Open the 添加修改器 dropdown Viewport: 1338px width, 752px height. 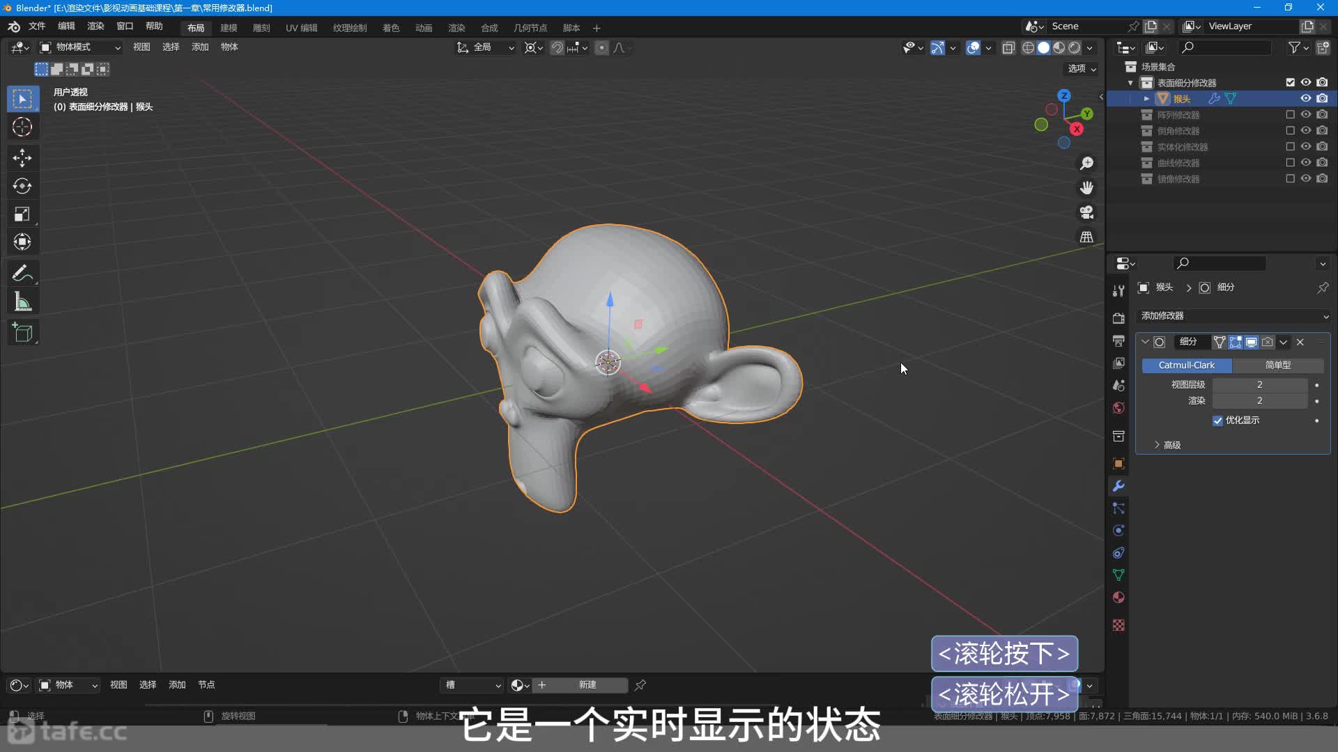[1233, 316]
